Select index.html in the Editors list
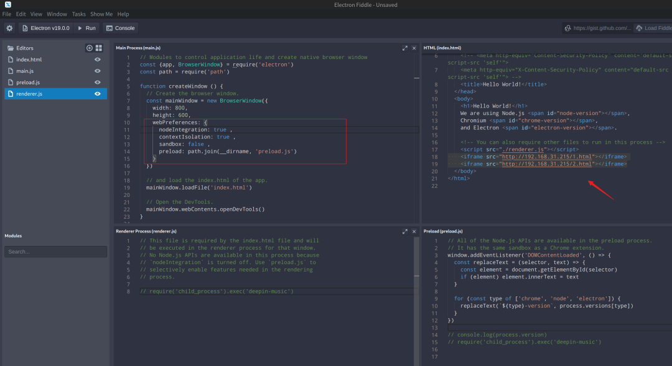This screenshot has height=366, width=672. (x=56, y=60)
